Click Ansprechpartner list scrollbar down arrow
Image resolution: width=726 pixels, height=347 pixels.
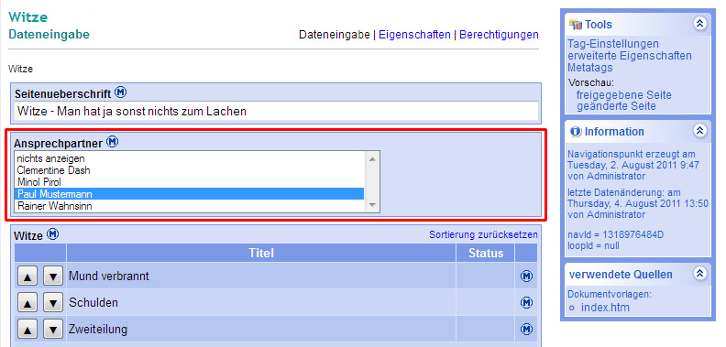point(372,205)
